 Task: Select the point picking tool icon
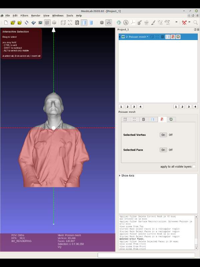(160, 22)
